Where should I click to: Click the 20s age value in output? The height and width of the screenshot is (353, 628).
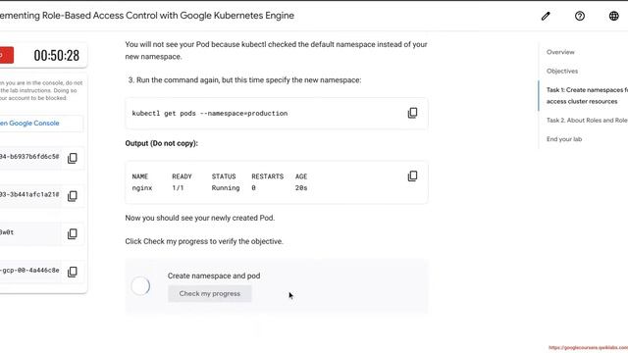pyautogui.click(x=301, y=188)
